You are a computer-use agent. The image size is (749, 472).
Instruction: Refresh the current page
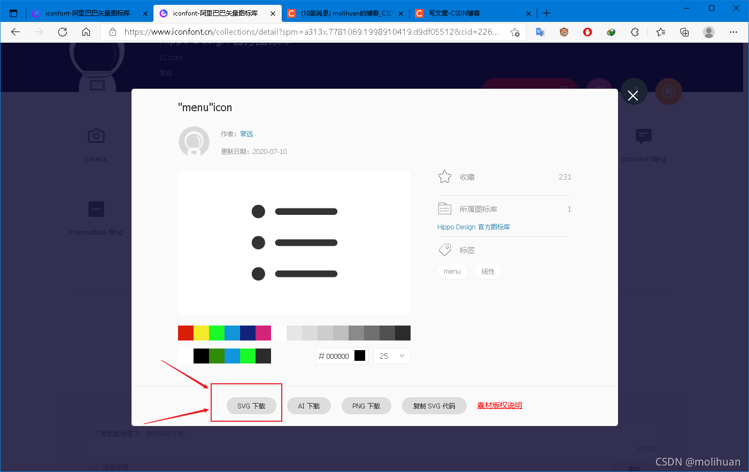click(63, 32)
